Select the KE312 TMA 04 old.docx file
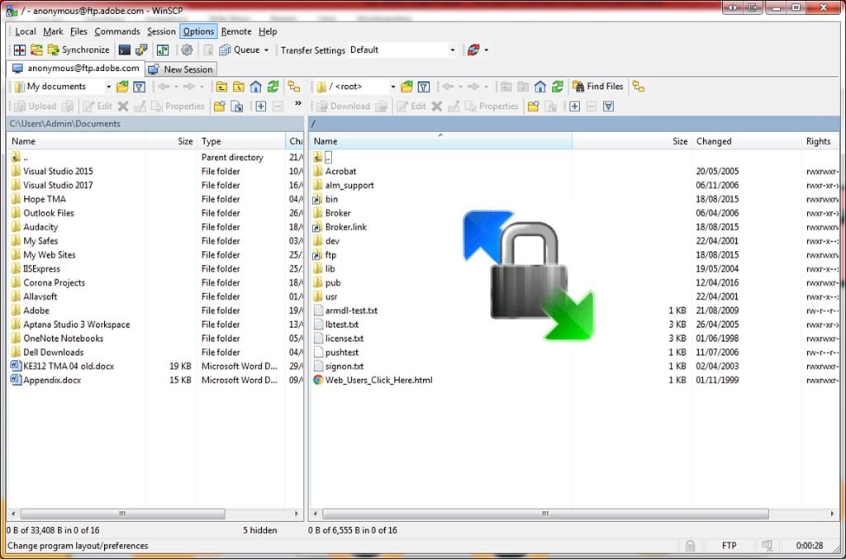The height and width of the screenshot is (559, 846). (x=69, y=366)
